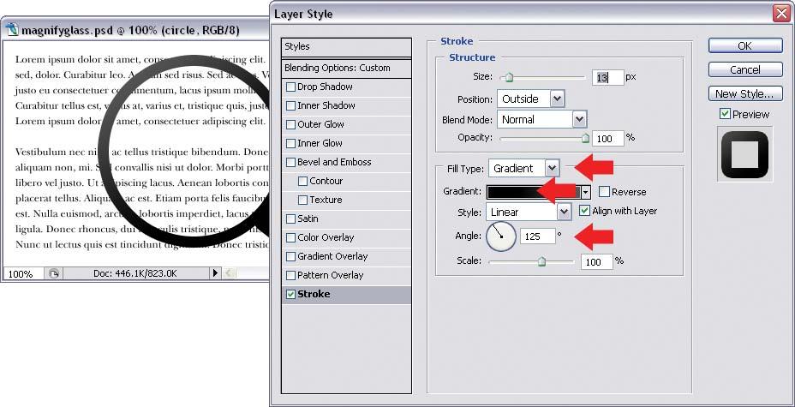The width and height of the screenshot is (795, 407).
Task: Open the gradient picker arrow next to gradient bar
Action: tap(586, 192)
